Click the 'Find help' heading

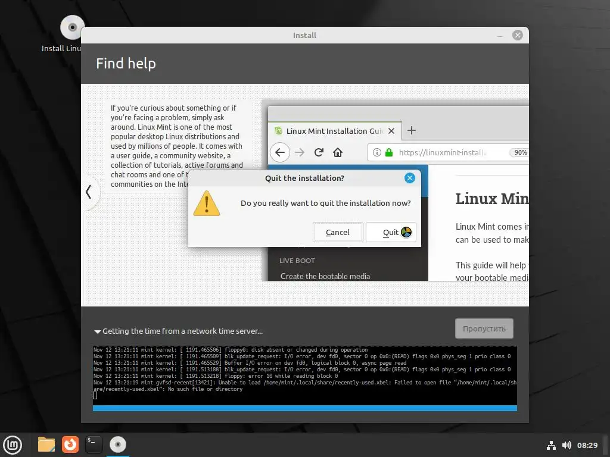pyautogui.click(x=126, y=63)
